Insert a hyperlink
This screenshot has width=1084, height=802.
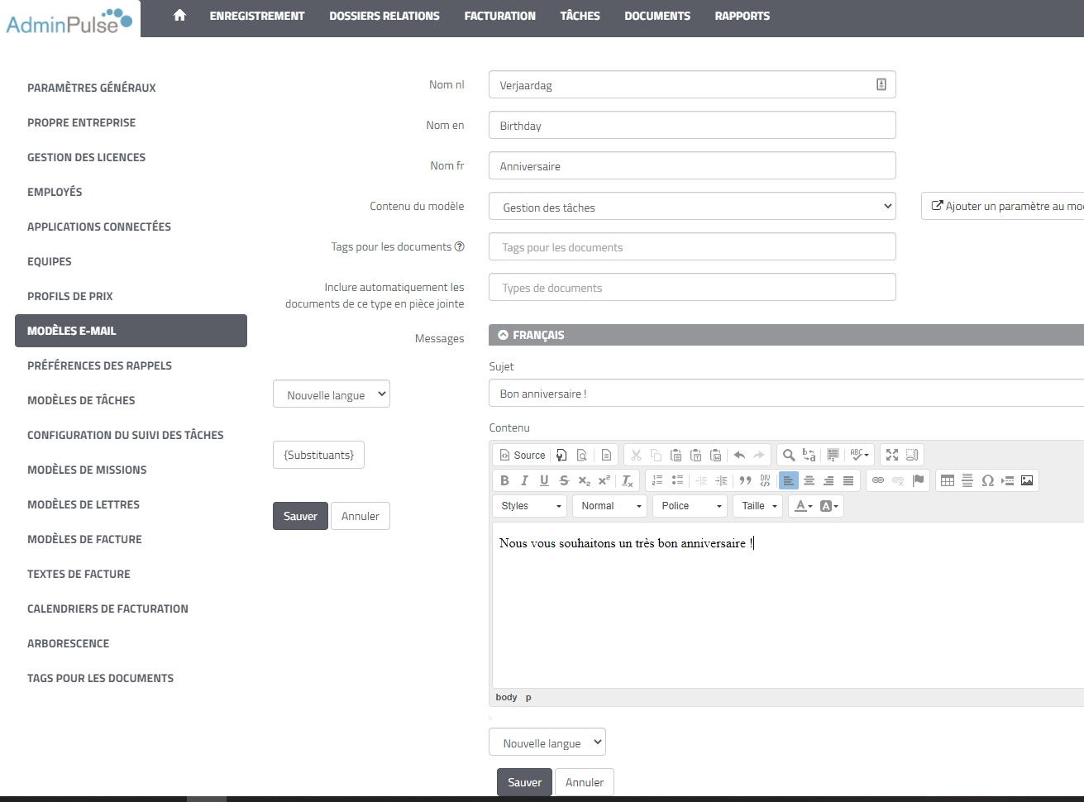click(878, 480)
